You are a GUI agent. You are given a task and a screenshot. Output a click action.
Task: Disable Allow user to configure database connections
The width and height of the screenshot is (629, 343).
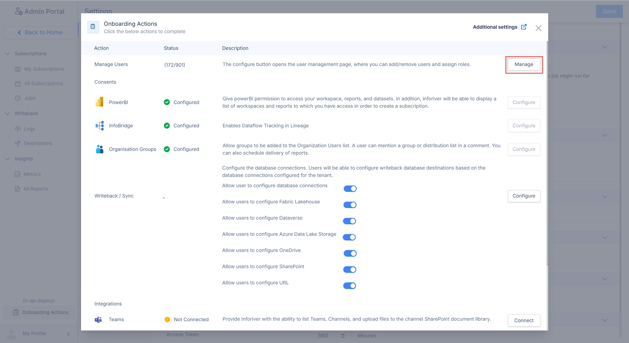click(x=350, y=189)
